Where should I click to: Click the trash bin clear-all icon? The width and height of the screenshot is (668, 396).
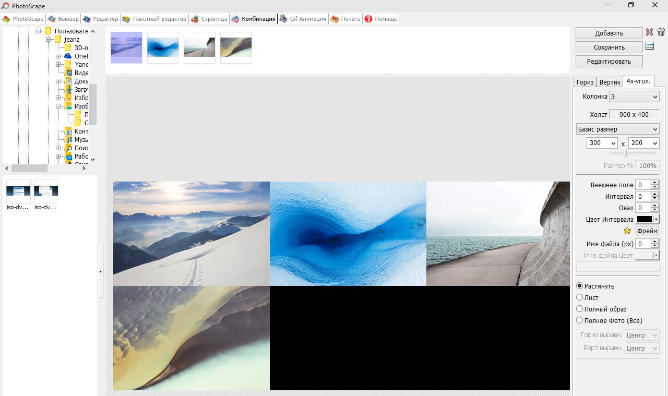point(661,32)
